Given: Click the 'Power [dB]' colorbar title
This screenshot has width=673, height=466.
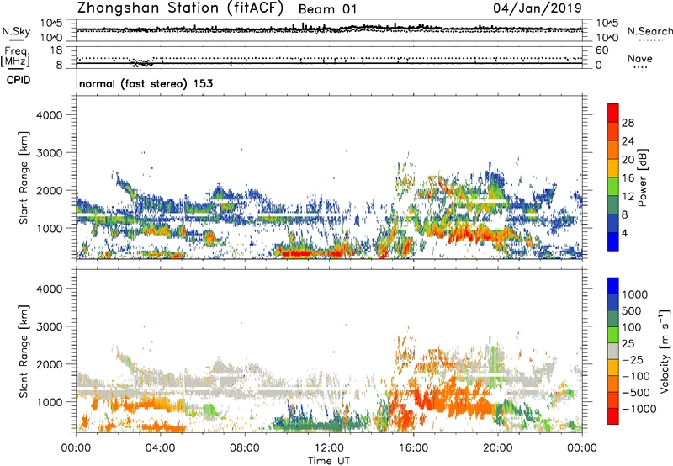Looking at the screenshot, I should pyautogui.click(x=642, y=177).
